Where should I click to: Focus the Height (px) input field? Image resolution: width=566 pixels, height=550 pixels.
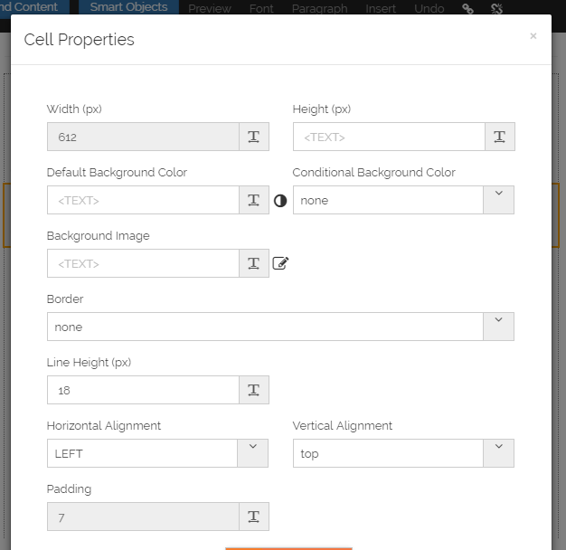pos(389,137)
